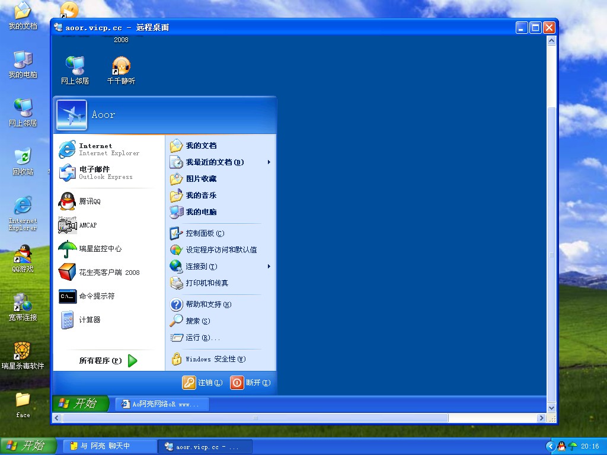Click the horizontal scrollbar thumb

click(x=255, y=418)
